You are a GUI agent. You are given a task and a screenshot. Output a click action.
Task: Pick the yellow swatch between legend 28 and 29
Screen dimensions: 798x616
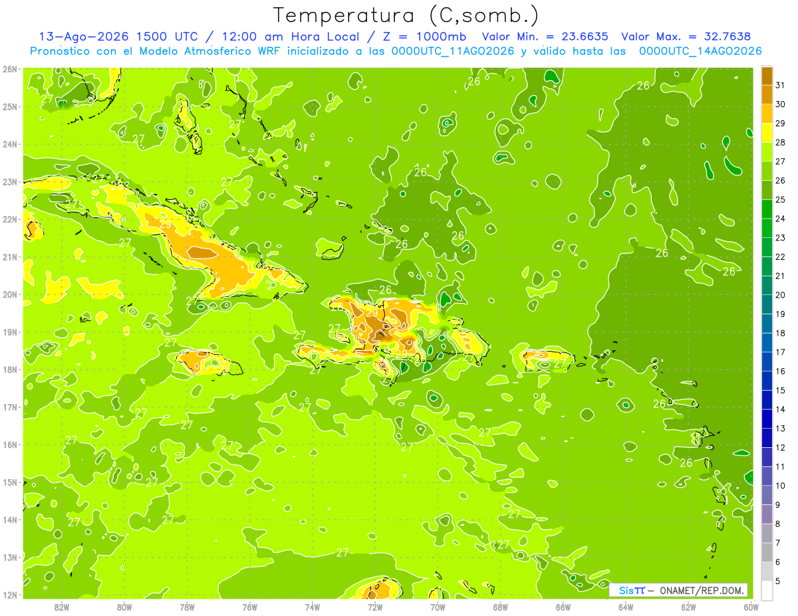[x=767, y=133]
